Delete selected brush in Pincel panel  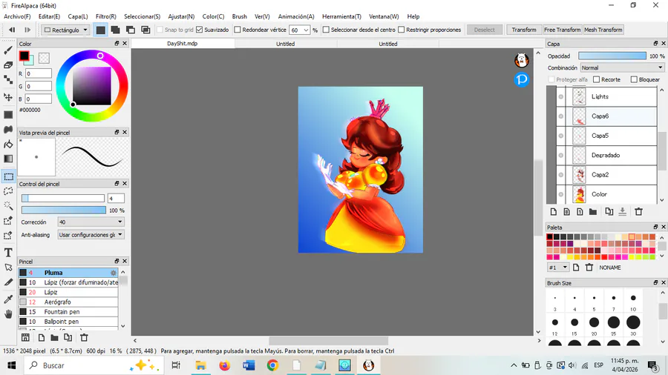point(84,338)
